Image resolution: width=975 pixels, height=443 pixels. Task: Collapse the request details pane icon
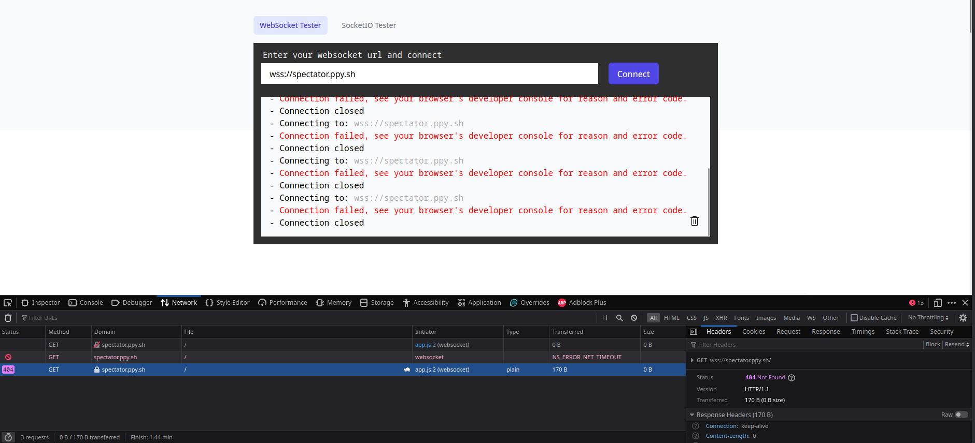(x=694, y=332)
